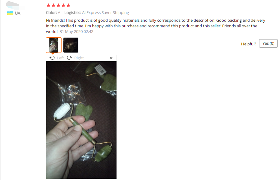The width and height of the screenshot is (279, 180).
Task: Select the first review photo thumbnail
Action: pyautogui.click(x=54, y=45)
